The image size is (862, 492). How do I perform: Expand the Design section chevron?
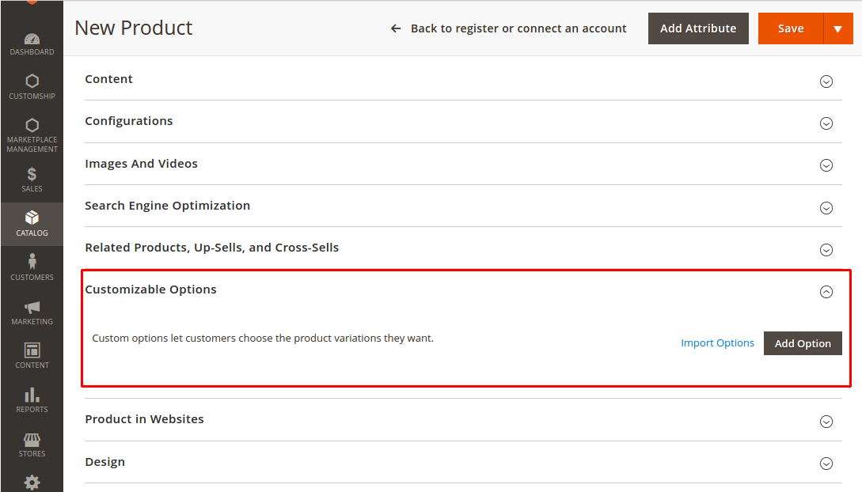(826, 464)
